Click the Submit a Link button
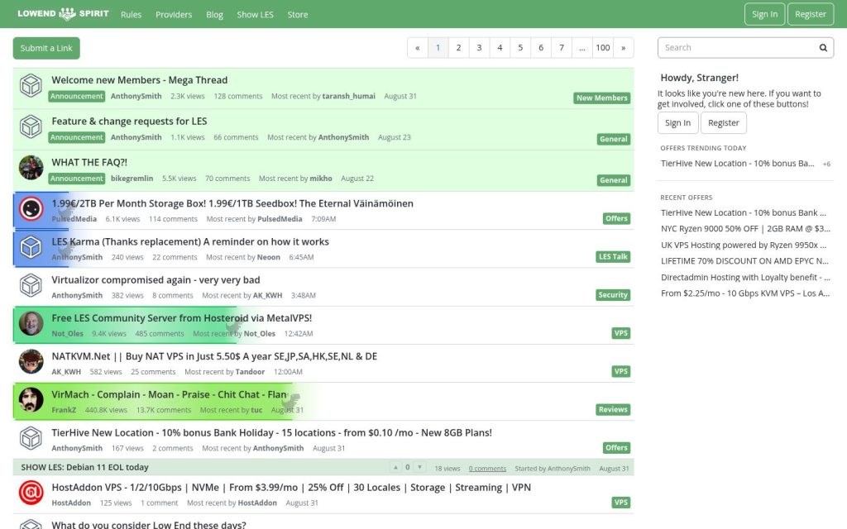847x529 pixels. click(46, 48)
